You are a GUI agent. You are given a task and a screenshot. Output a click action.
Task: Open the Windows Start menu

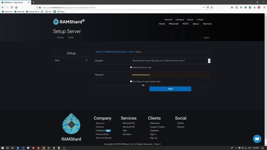[x=3, y=148]
